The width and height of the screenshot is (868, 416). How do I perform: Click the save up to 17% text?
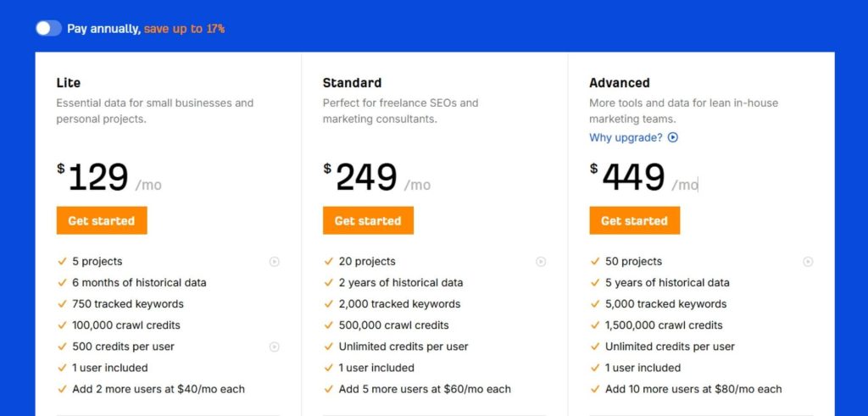point(184,29)
